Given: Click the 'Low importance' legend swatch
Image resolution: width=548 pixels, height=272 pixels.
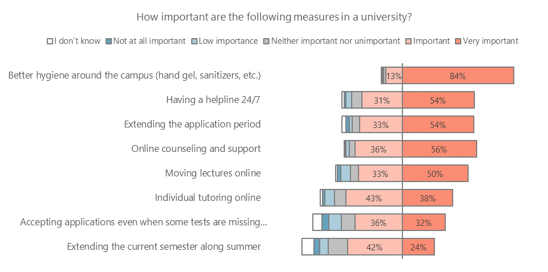Looking at the screenshot, I should click(195, 41).
